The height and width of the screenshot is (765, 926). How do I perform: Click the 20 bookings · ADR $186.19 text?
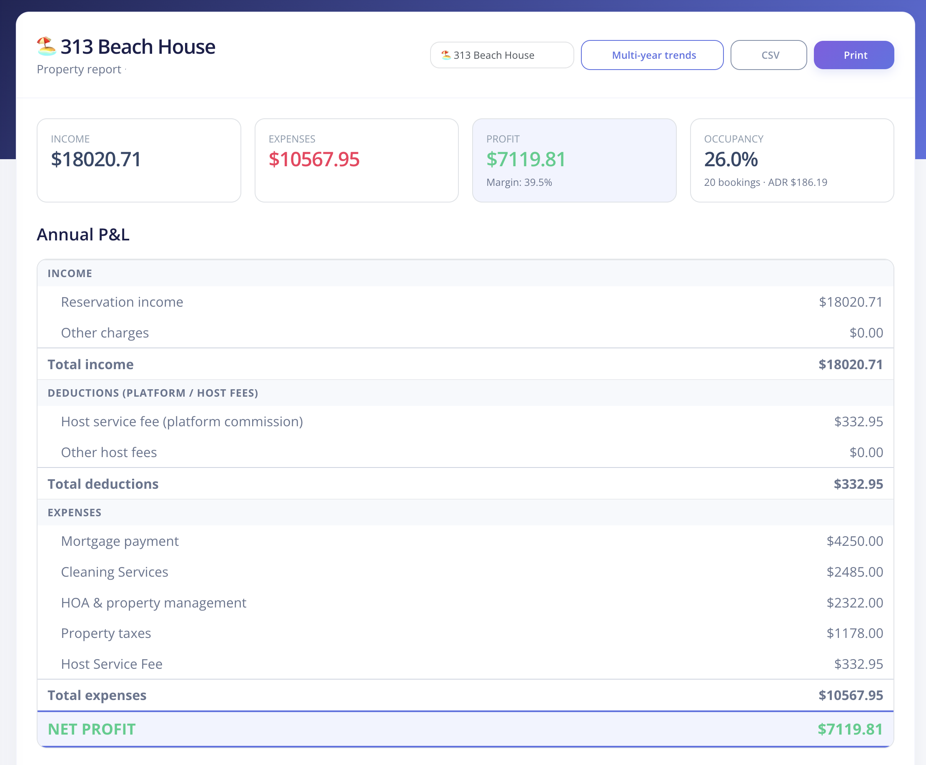[x=766, y=182]
